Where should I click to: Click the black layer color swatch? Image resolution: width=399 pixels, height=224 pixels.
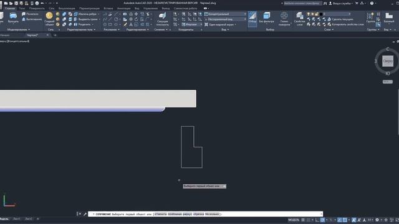click(x=321, y=14)
